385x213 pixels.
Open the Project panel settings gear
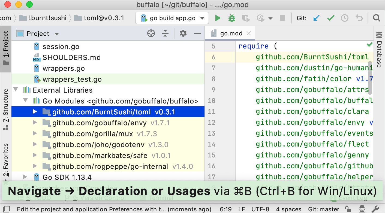(183, 33)
